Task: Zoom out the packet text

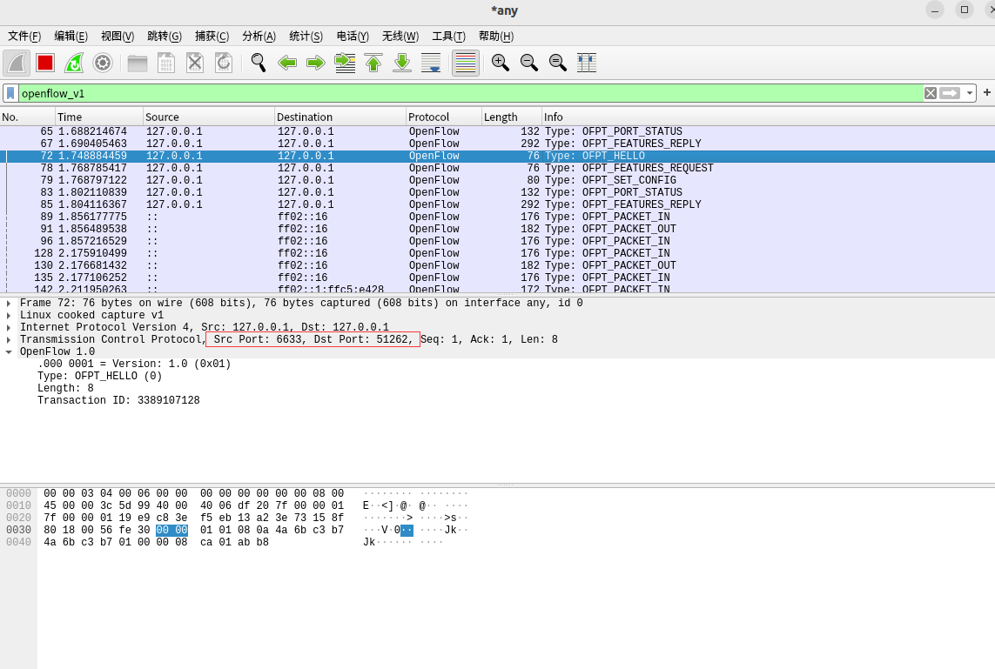Action: 528,63
